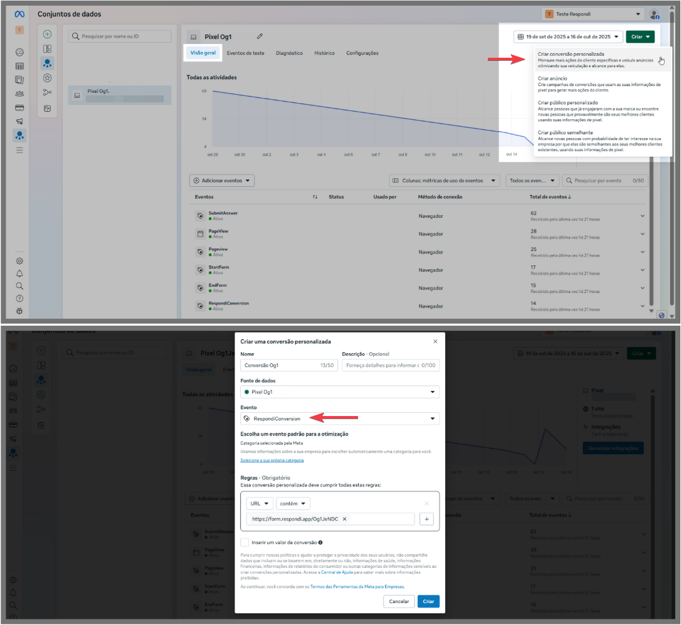Open the Todos os even... filter dropdown in the top screenshot
The width and height of the screenshot is (681, 625).
[x=532, y=181]
